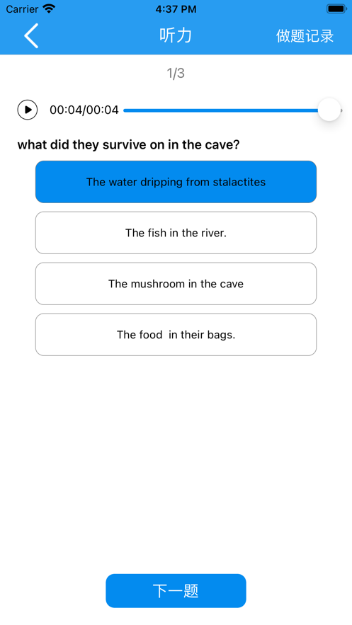The width and height of the screenshot is (352, 625).
Task: Tap the Wi-Fi status icon
Action: point(49,8)
